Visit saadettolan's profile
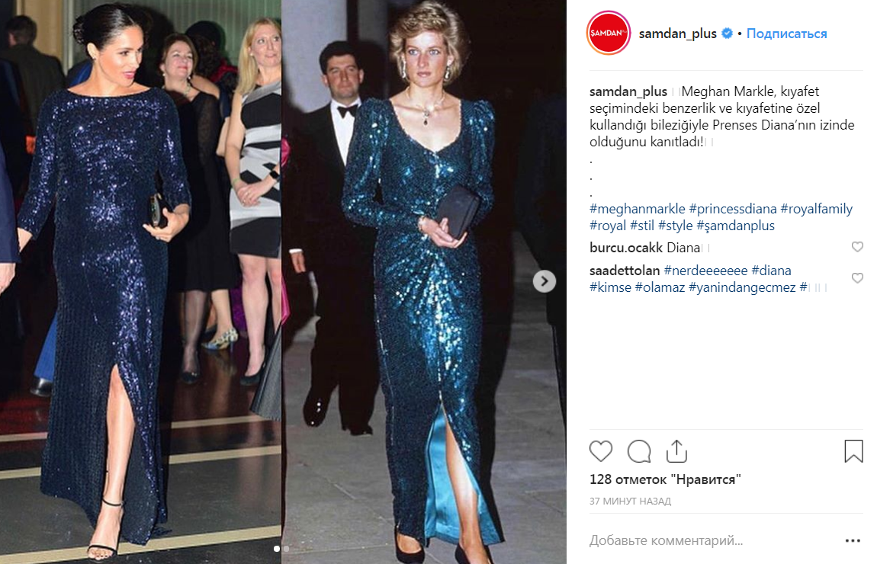Viewport: 877px width, 564px height. (x=624, y=271)
